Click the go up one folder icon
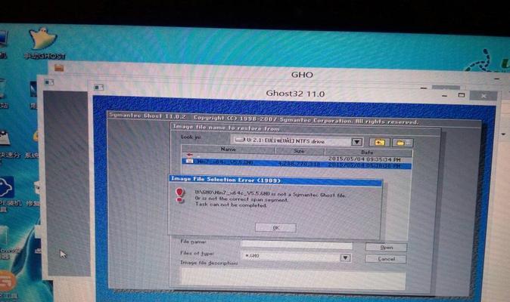The width and height of the screenshot is (510, 302). pyautogui.click(x=379, y=143)
